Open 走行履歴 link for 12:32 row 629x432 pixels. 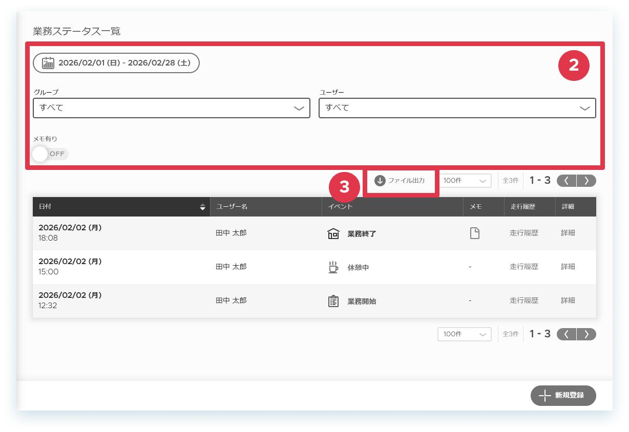(x=524, y=300)
